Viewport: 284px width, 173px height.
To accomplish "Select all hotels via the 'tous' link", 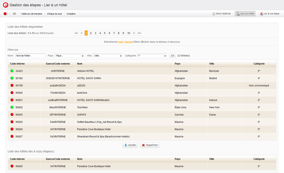I will [x=121, y=42].
